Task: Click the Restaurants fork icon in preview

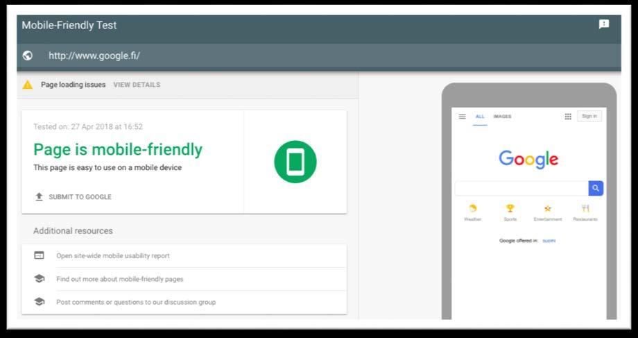Action: click(585, 208)
